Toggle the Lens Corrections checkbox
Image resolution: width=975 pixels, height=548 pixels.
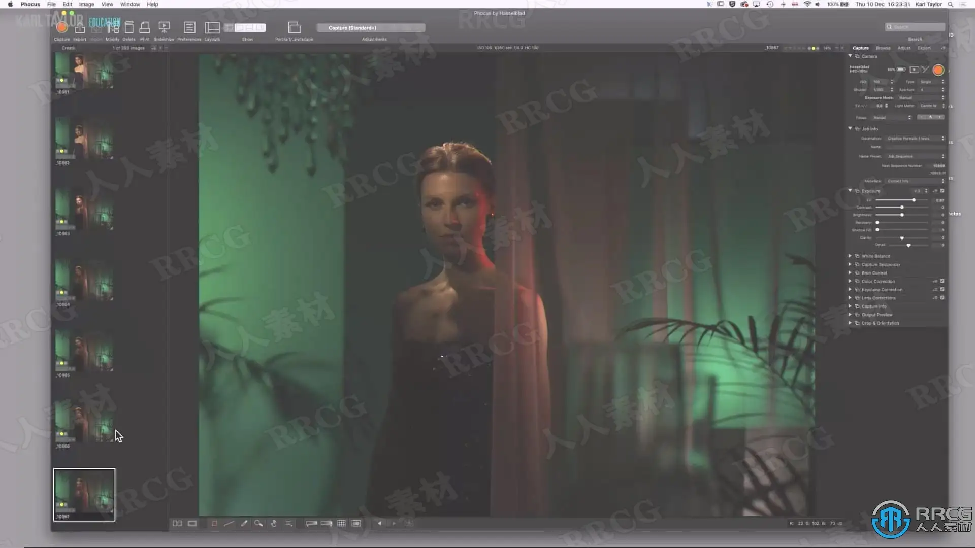pos(942,298)
